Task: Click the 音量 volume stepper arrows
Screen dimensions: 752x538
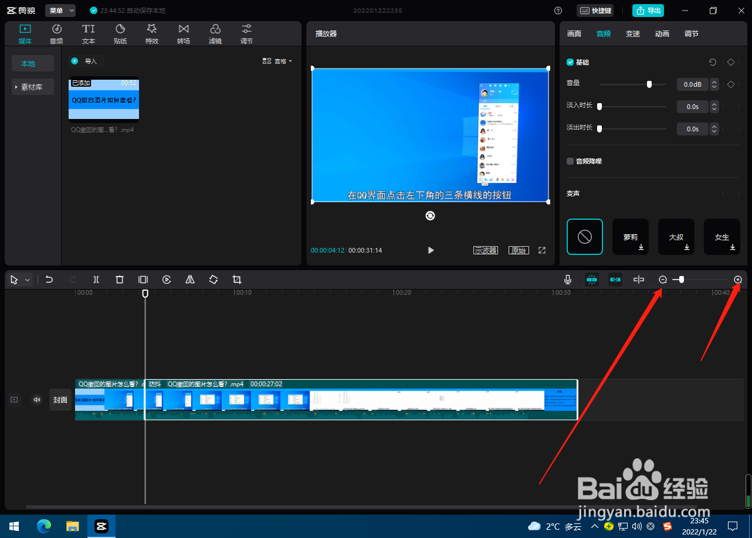Action: pyautogui.click(x=714, y=84)
